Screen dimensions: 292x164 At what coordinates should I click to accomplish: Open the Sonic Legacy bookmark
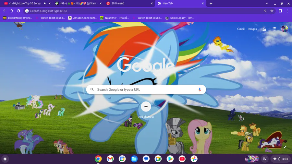click(x=180, y=18)
